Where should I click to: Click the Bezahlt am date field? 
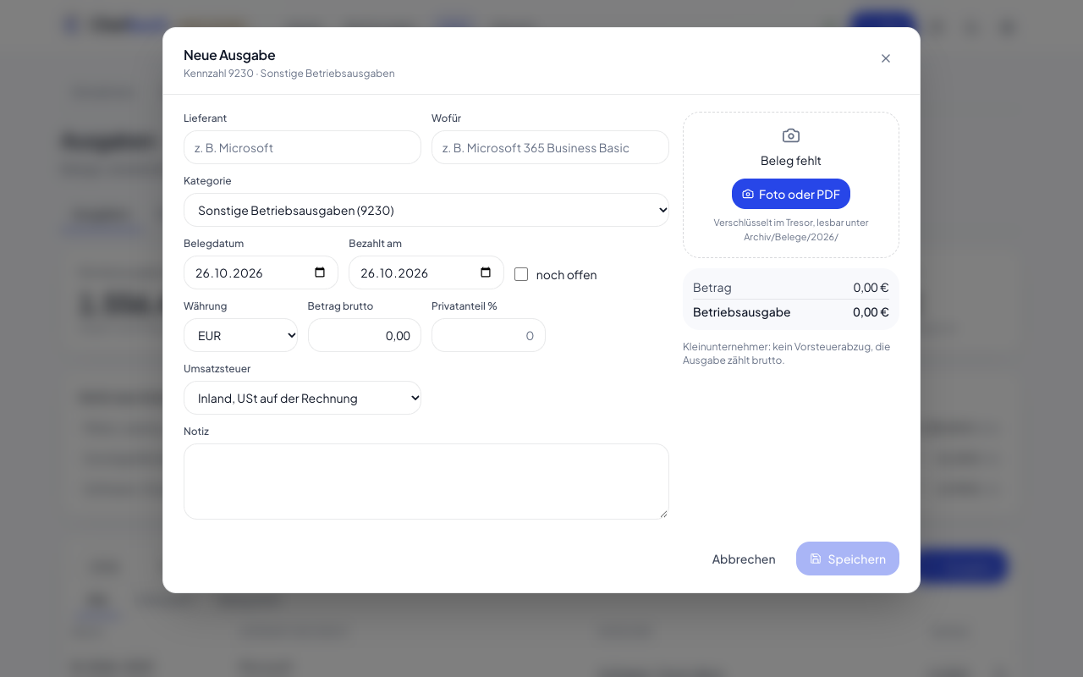tap(426, 272)
